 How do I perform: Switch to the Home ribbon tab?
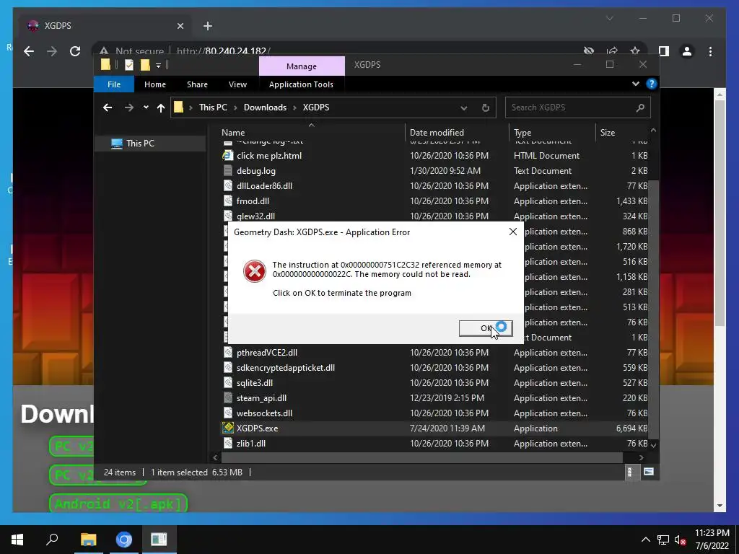155,84
